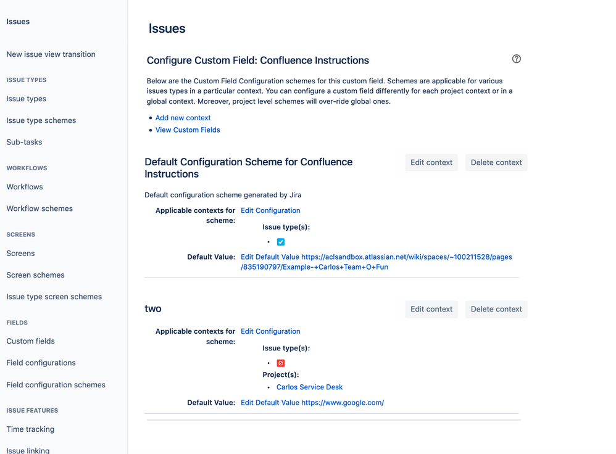Viewport: 616px width, 454px height.
Task: Click the help question mark icon
Action: point(517,59)
